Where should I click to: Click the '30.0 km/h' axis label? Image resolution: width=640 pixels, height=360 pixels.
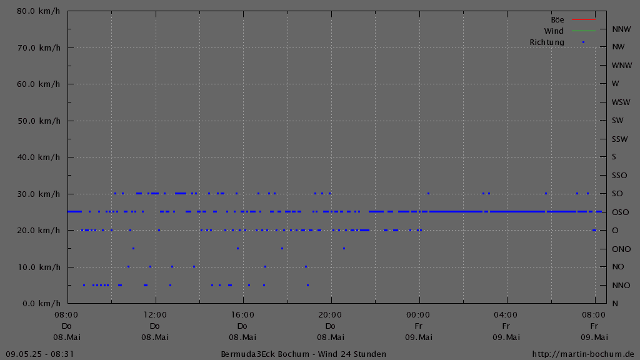(x=38, y=194)
